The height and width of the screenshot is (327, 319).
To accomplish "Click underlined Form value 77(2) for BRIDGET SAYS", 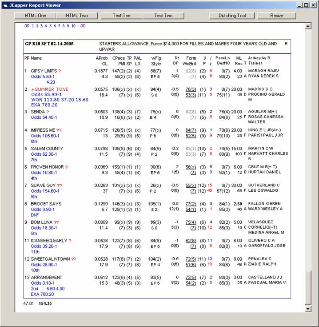I will pos(191,204).
